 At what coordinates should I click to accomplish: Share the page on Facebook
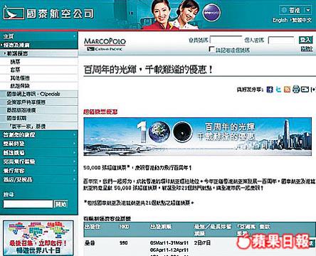tap(270, 90)
